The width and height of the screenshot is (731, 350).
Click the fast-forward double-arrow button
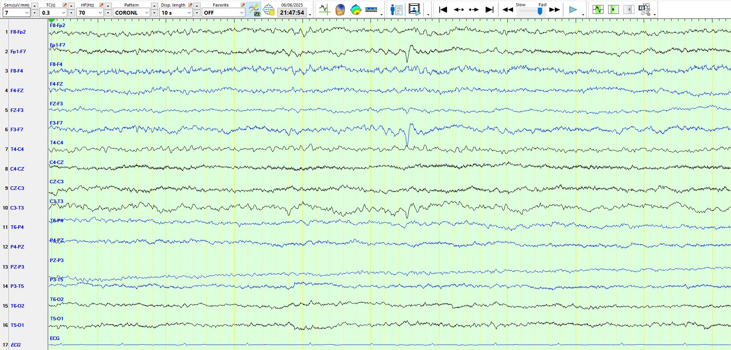pyautogui.click(x=555, y=10)
